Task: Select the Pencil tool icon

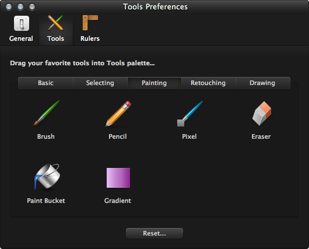Action: click(x=118, y=114)
